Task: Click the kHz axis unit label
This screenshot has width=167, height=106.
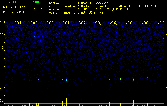Action: pyautogui.click(x=2, y=21)
